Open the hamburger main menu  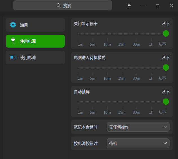pos(129,6)
